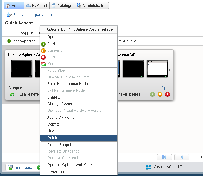Viewport: 203px width, 176px height.
Task: Click Add to Catalog... entry
Action: pos(79,117)
